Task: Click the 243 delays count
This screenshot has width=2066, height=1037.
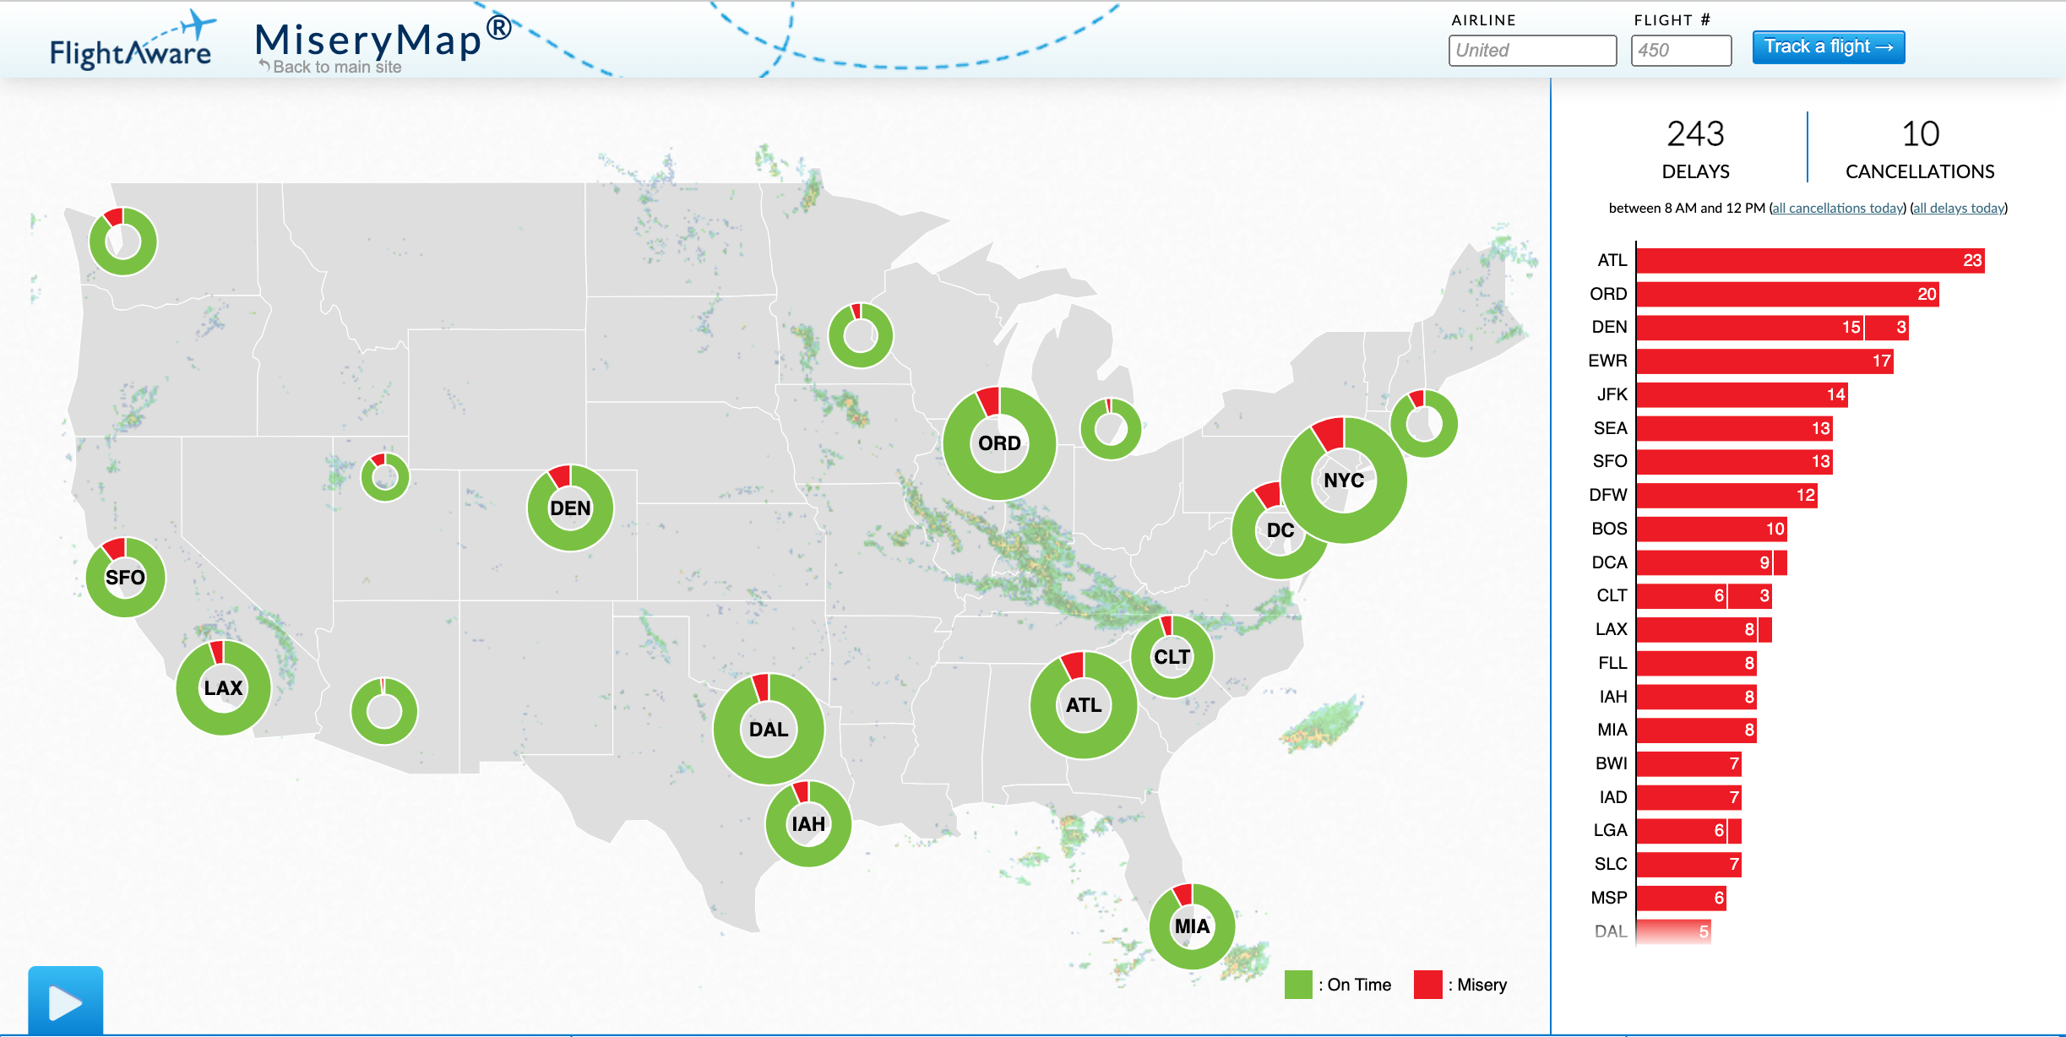Action: [1695, 133]
